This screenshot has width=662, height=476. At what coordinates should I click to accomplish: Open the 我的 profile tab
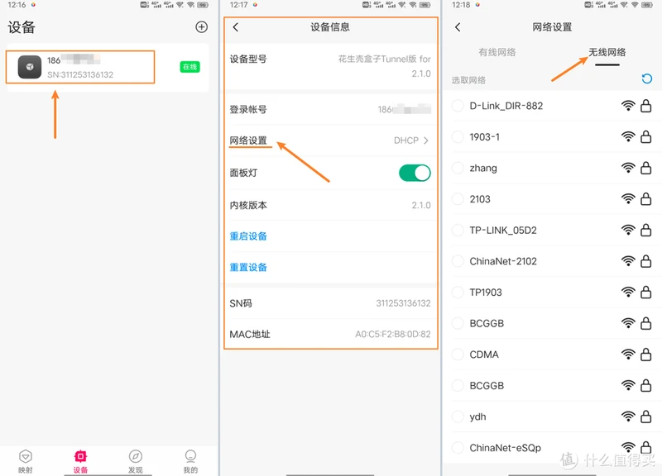[x=190, y=461]
